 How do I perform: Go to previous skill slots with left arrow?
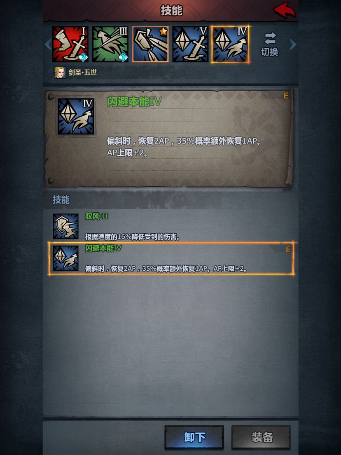click(48, 45)
